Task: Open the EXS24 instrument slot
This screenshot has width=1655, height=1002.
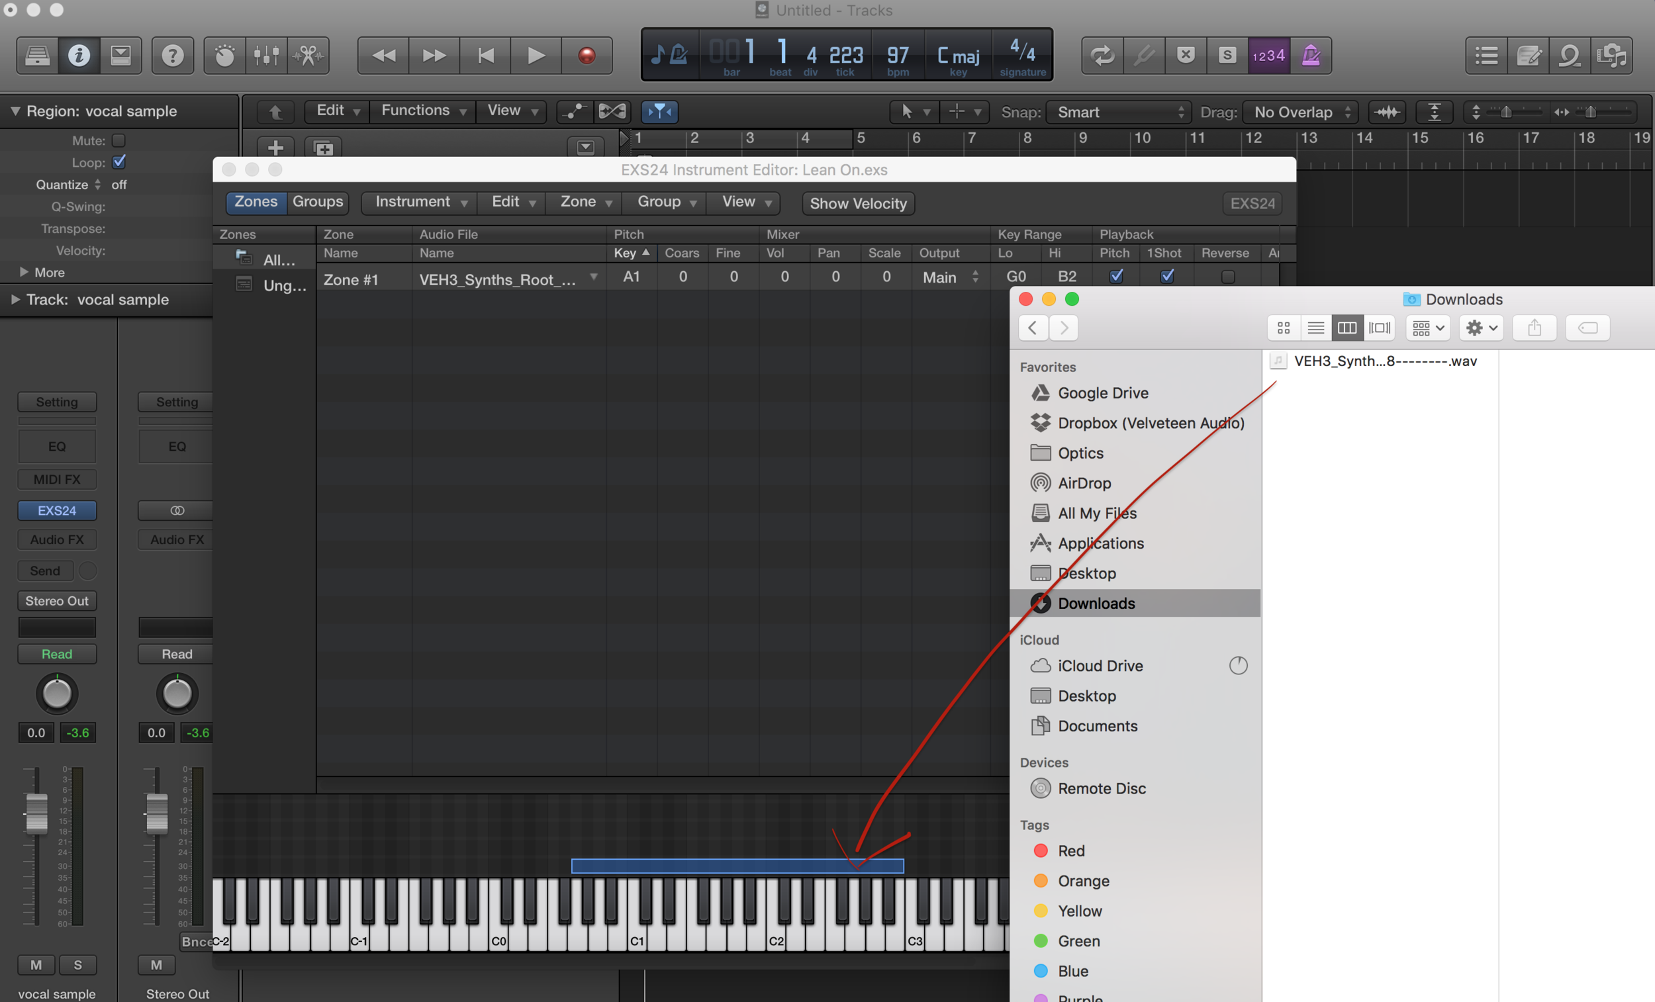Action: click(57, 510)
